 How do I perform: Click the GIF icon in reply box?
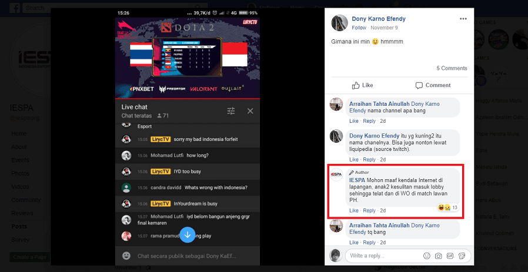click(x=450, y=256)
